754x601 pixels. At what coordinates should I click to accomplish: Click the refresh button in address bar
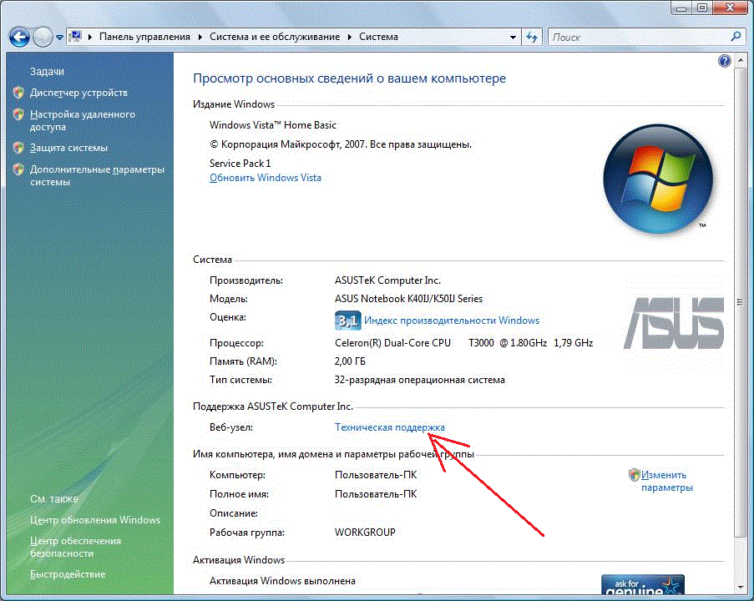pyautogui.click(x=532, y=37)
